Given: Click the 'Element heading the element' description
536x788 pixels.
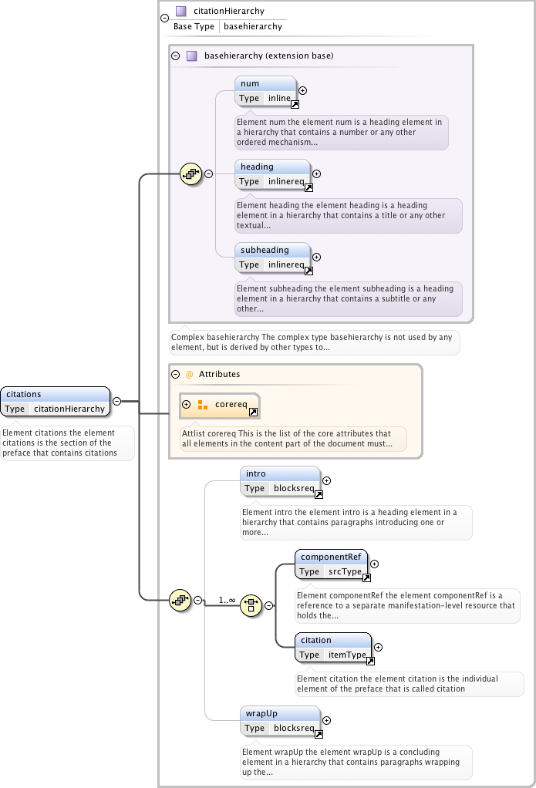Looking at the screenshot, I should [341, 215].
